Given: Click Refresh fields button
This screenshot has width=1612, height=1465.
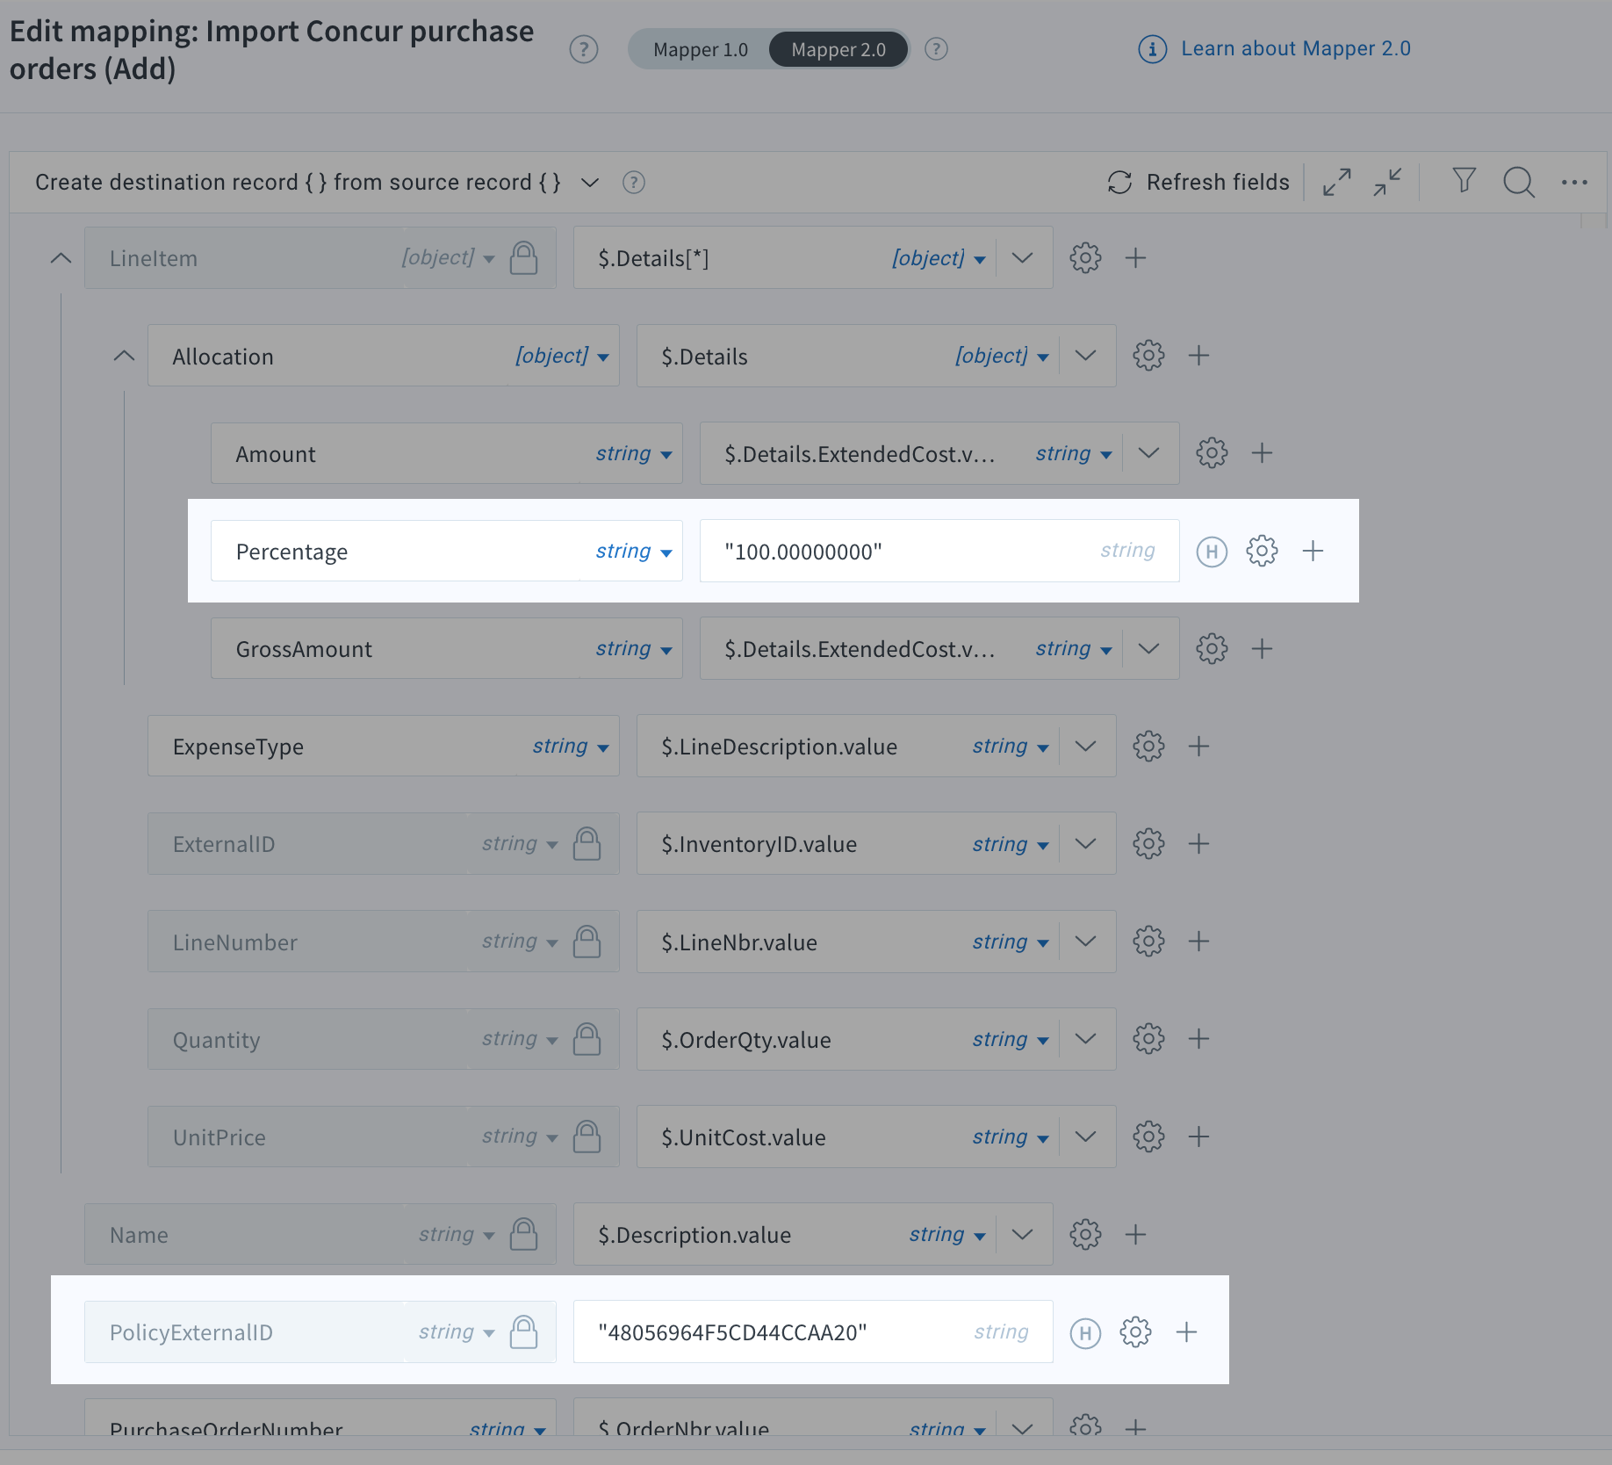Looking at the screenshot, I should pyautogui.click(x=1198, y=182).
